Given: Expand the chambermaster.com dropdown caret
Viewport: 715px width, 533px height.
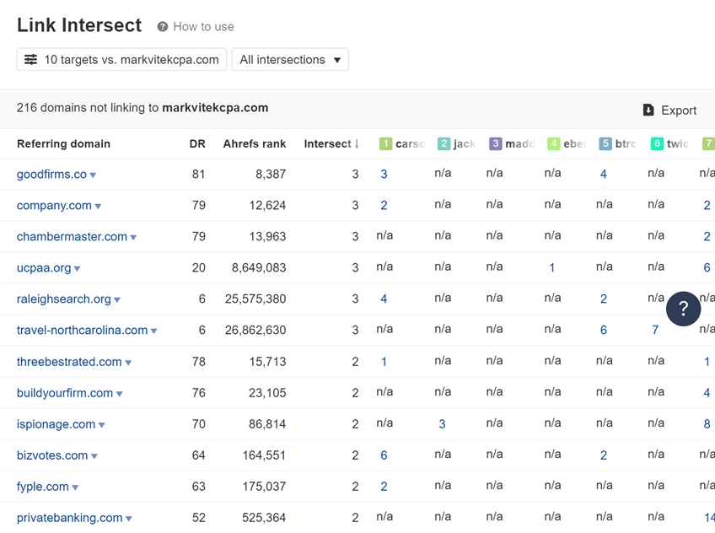Looking at the screenshot, I should pyautogui.click(x=133, y=238).
